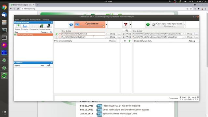
Task: Click the Папка column header in Главная
Action: (x=17, y=66)
